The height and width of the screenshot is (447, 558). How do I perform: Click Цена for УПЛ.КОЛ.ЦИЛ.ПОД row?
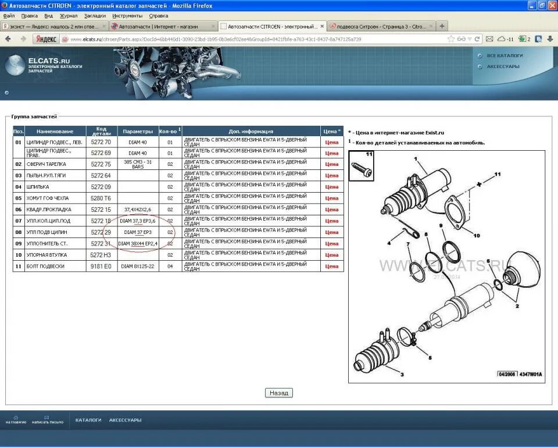[331, 221]
